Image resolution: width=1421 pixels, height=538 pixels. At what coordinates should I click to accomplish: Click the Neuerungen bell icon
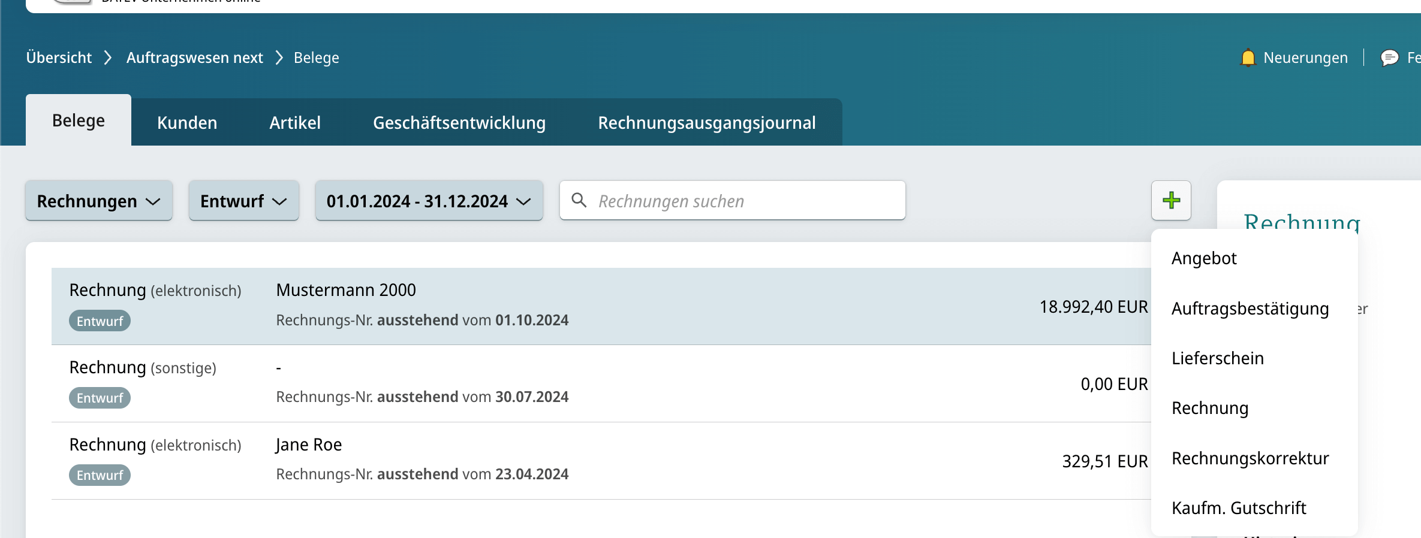pyautogui.click(x=1248, y=58)
